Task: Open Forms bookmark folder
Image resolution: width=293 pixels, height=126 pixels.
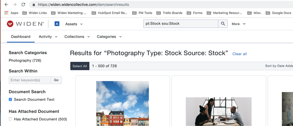Action: [x=194, y=13]
